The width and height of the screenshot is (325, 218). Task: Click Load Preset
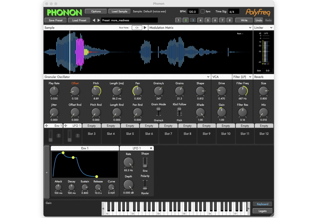79,20
